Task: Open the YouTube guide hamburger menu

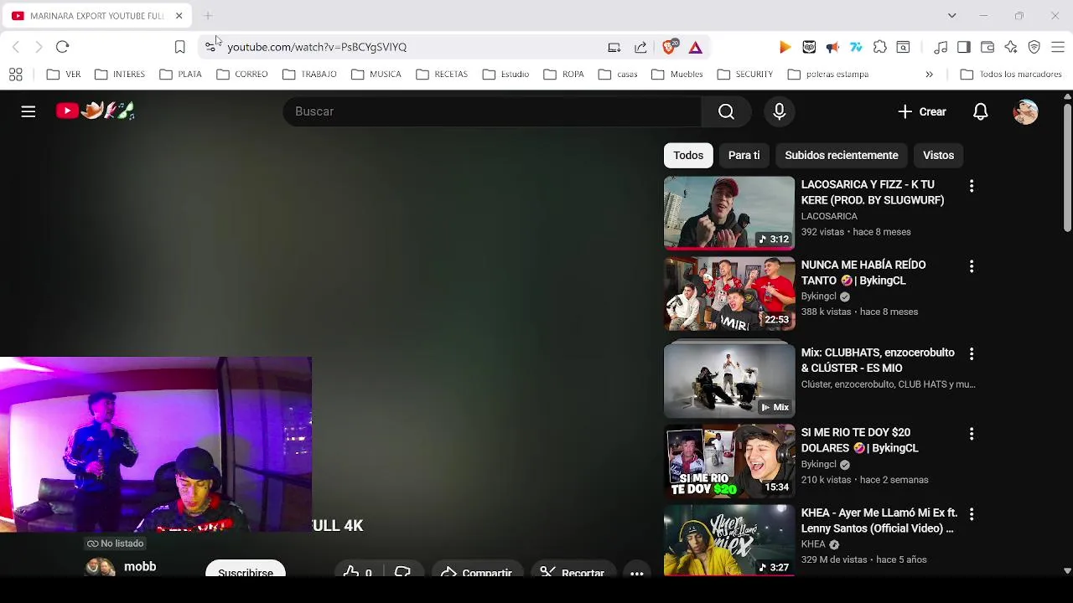Action: point(28,111)
